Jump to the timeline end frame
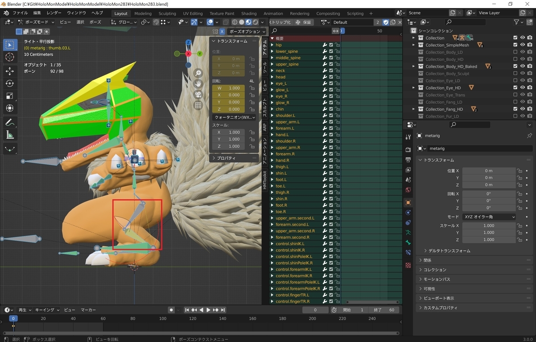This screenshot has width=536, height=342. point(223,310)
